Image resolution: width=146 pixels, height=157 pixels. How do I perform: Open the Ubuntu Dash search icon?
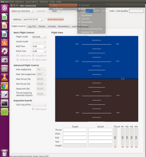(5, 8)
